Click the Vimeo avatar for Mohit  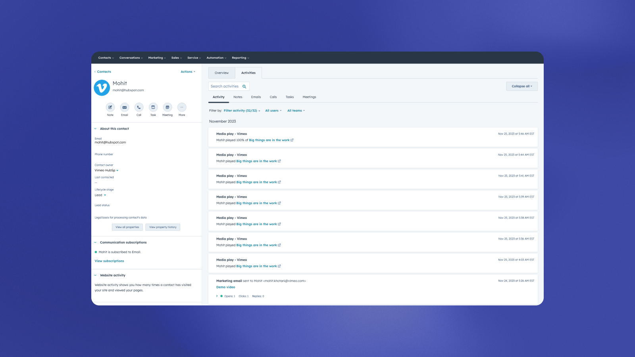click(102, 88)
